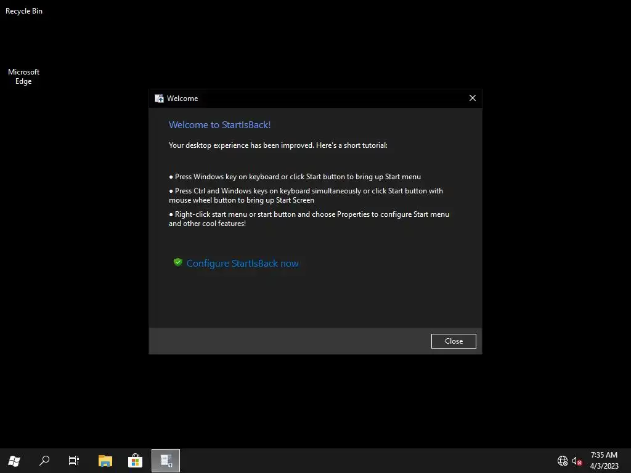This screenshot has height=473, width=631.
Task: Launch File Explorer from taskbar
Action: click(105, 461)
